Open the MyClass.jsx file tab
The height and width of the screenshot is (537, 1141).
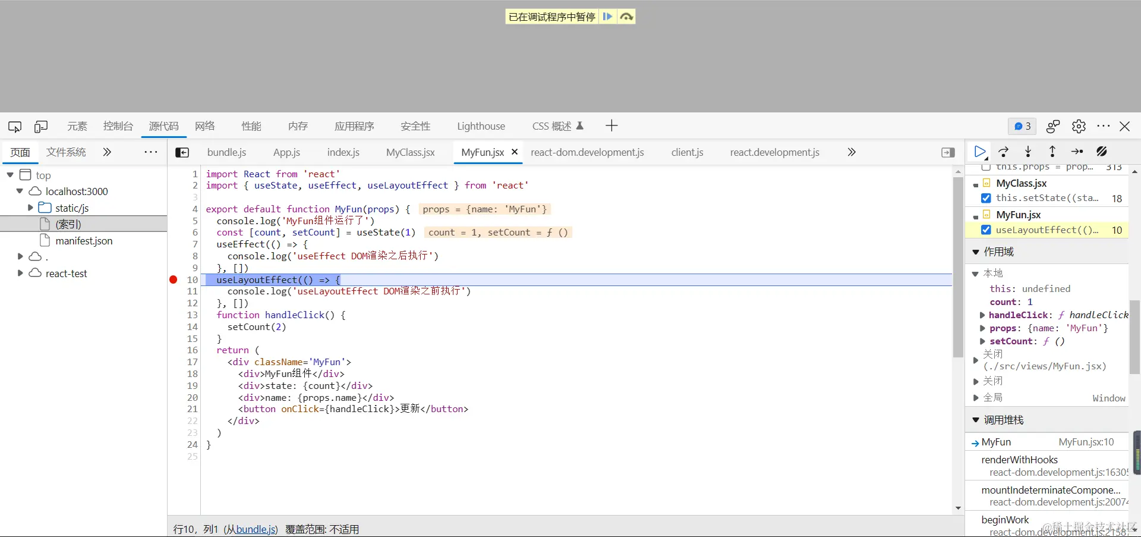tap(410, 152)
